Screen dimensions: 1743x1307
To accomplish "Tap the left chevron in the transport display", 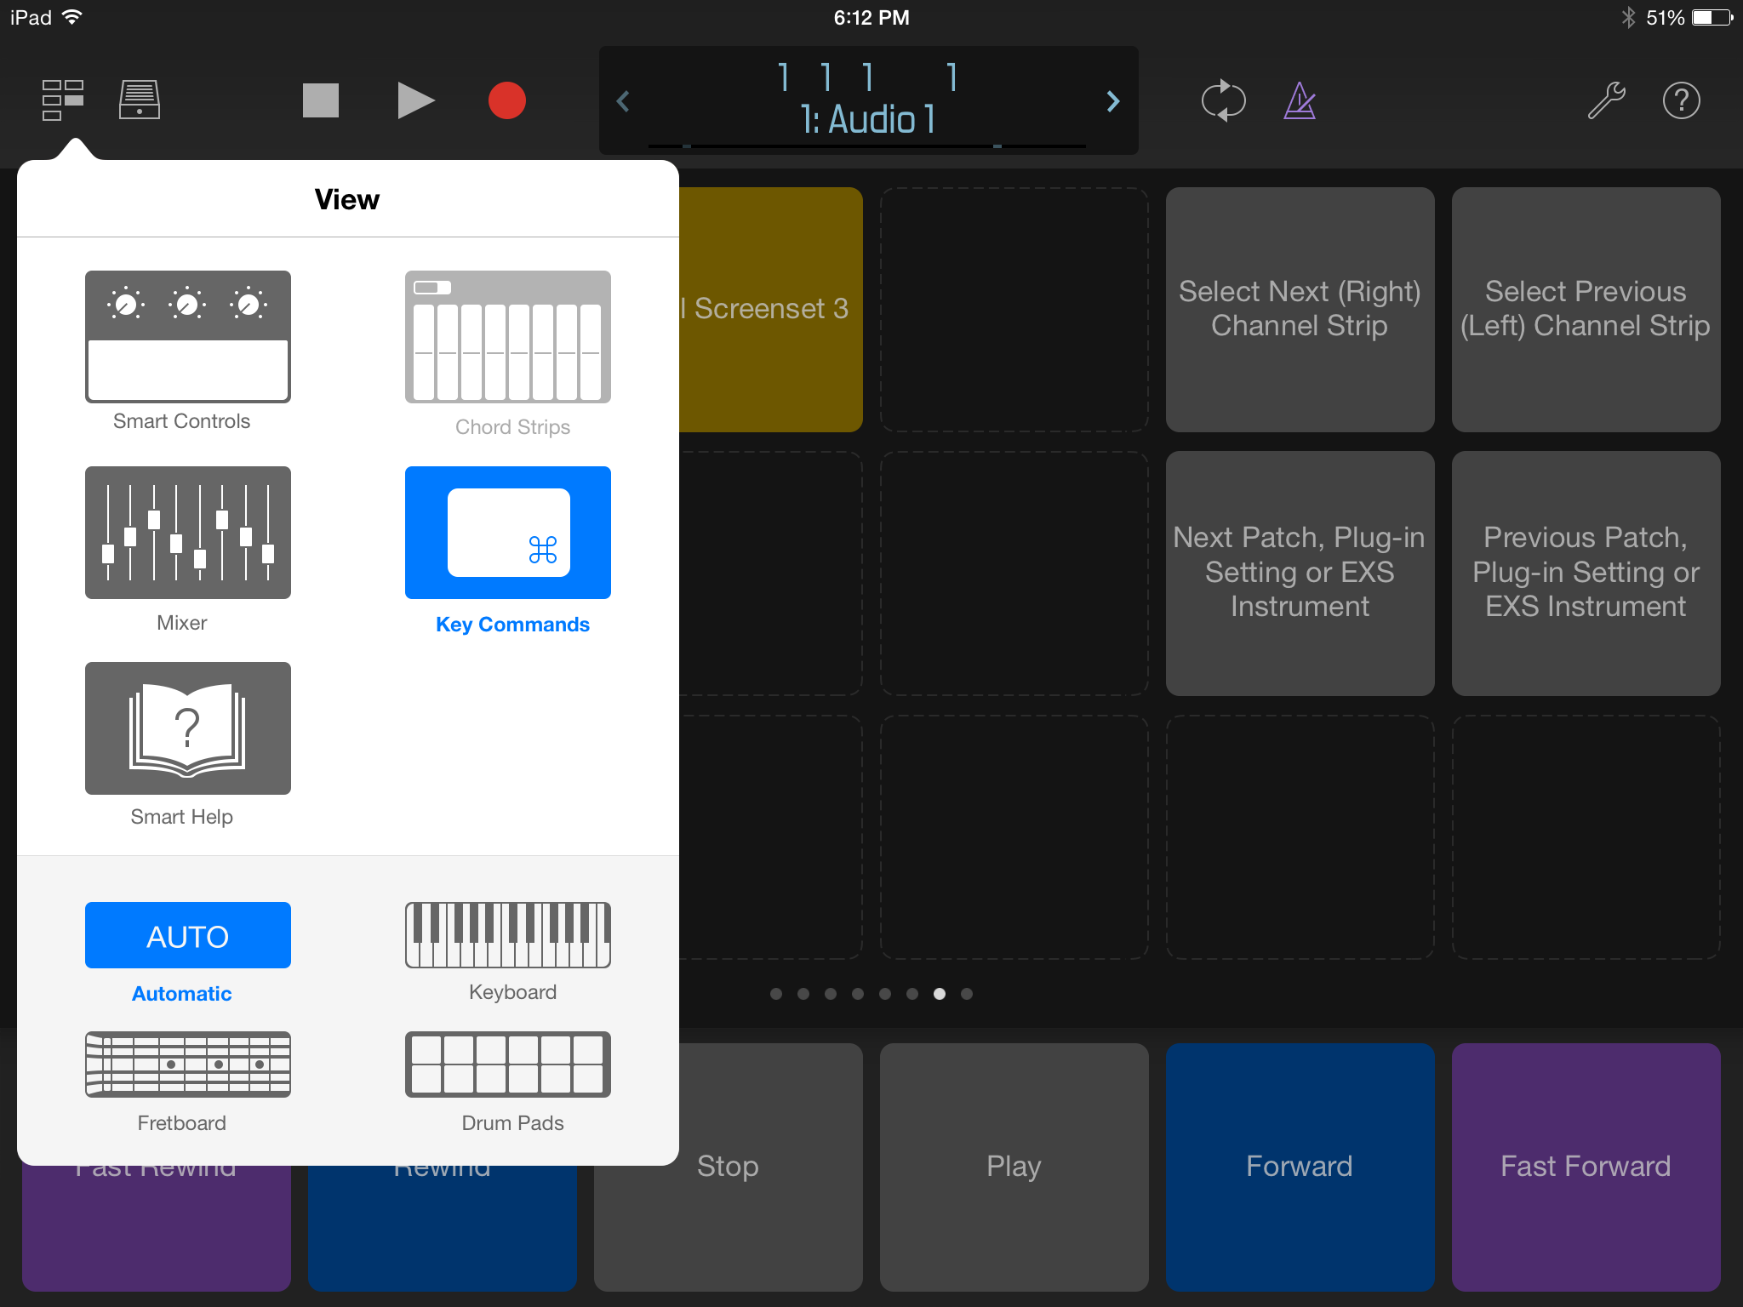I will [624, 101].
